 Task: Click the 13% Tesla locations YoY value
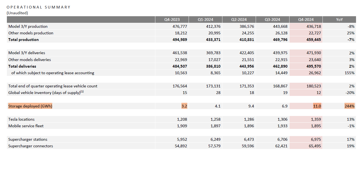click(x=351, y=119)
